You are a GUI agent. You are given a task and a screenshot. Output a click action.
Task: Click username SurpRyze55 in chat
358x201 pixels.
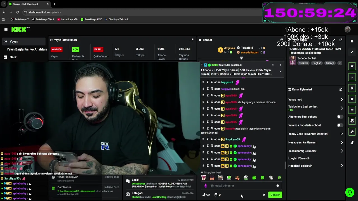click(x=233, y=139)
